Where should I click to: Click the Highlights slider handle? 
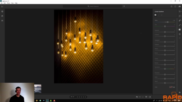coord(165,42)
